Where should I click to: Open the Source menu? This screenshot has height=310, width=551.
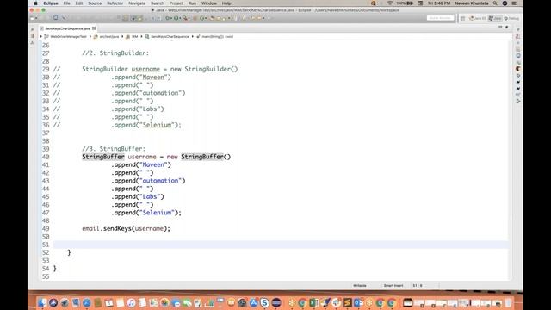95,3
